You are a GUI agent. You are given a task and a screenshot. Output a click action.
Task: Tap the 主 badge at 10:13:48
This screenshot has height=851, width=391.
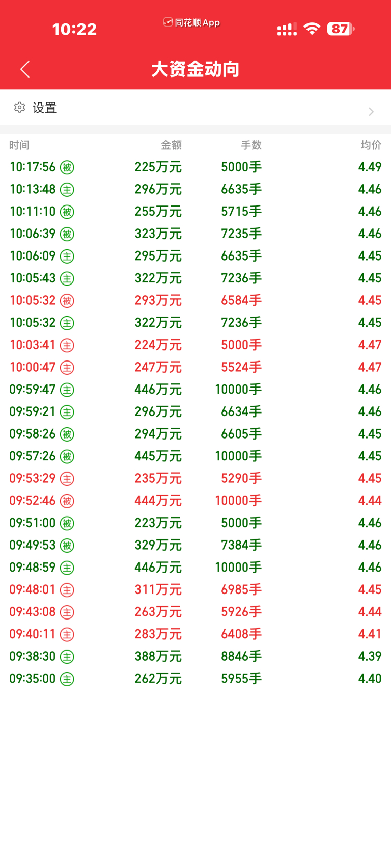[67, 190]
